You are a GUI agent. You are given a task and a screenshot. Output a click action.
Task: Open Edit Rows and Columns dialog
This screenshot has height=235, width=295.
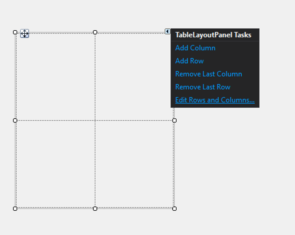tap(215, 100)
